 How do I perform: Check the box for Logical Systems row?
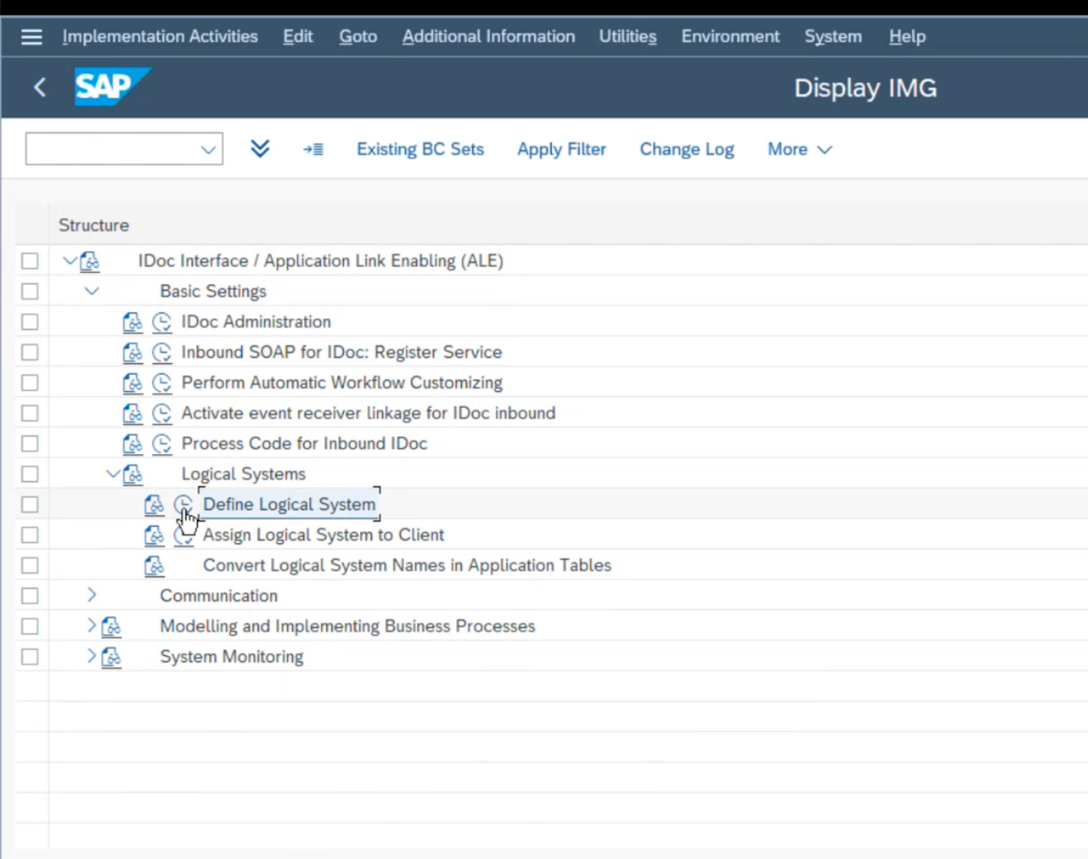[30, 474]
